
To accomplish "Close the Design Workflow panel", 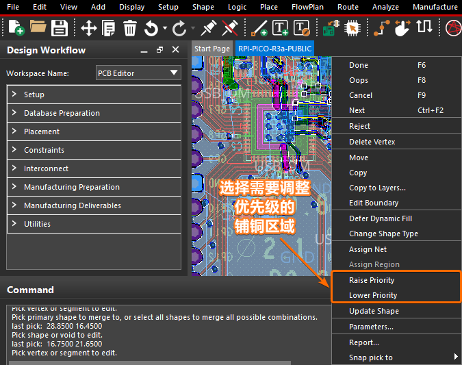I will pyautogui.click(x=176, y=50).
